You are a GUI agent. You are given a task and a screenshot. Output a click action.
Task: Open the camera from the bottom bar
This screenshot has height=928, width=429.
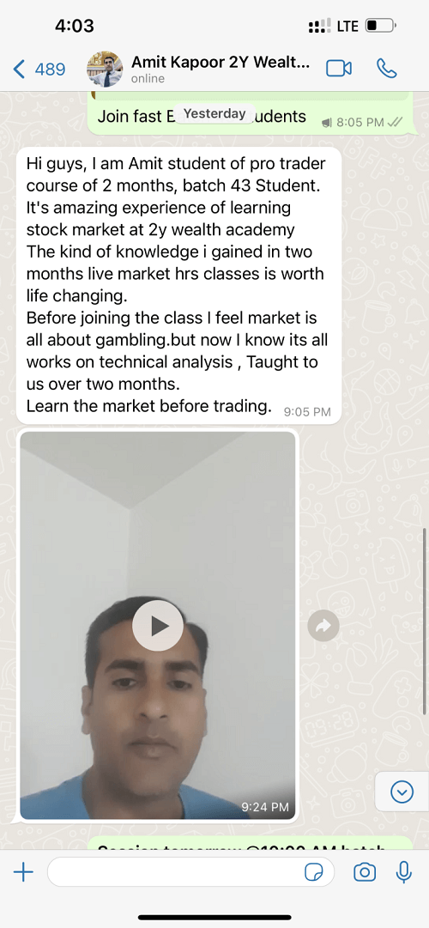pos(365,872)
